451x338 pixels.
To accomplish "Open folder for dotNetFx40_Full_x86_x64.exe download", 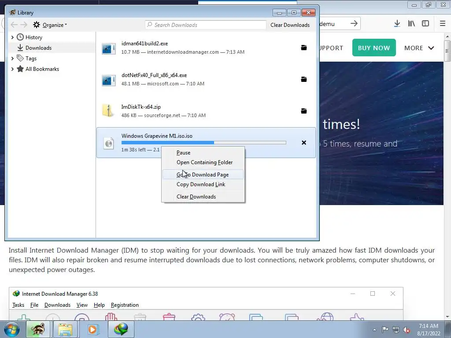I will click(304, 79).
